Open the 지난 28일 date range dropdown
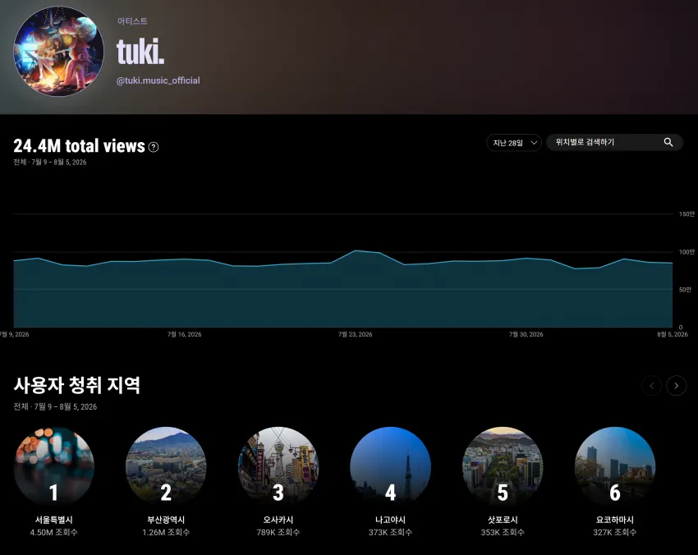The image size is (698, 555). 514,143
